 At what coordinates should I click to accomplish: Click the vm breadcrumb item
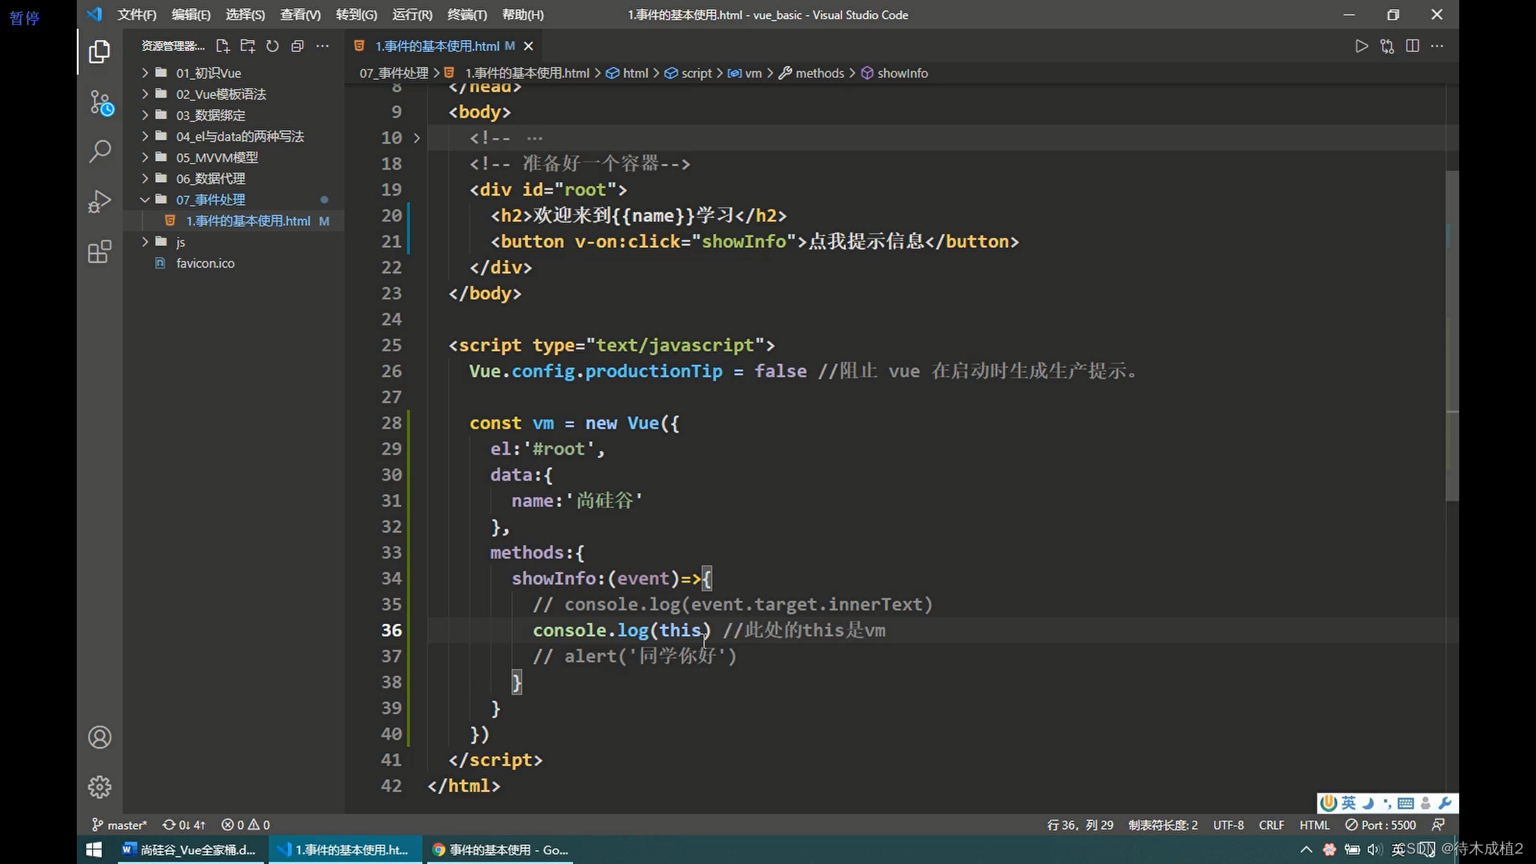pyautogui.click(x=745, y=73)
